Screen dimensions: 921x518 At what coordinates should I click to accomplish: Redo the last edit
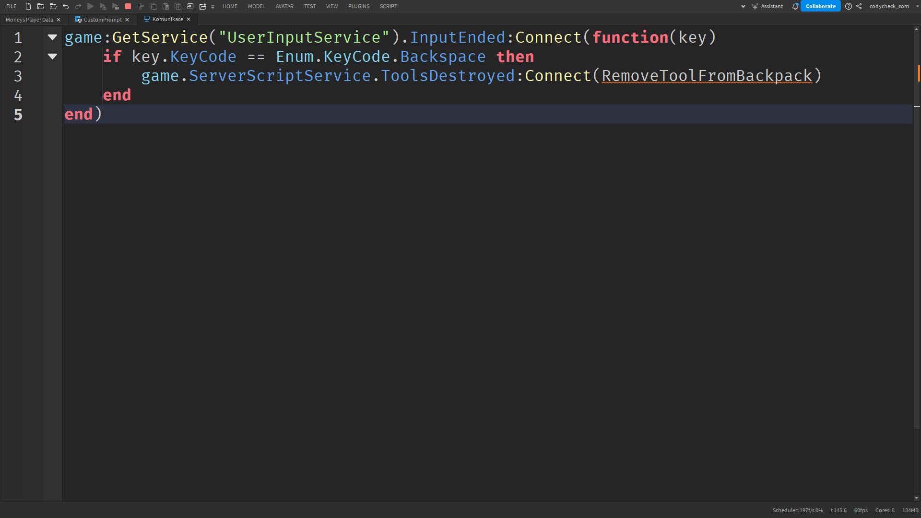78,6
